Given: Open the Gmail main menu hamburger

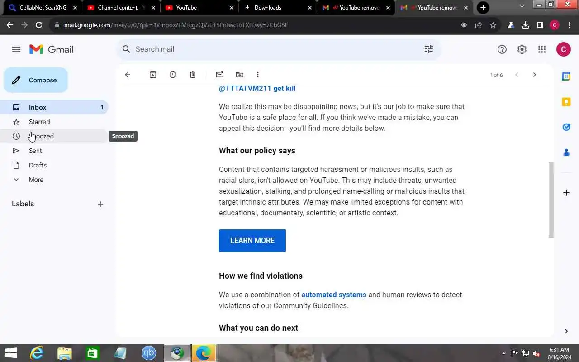Looking at the screenshot, I should point(16,49).
